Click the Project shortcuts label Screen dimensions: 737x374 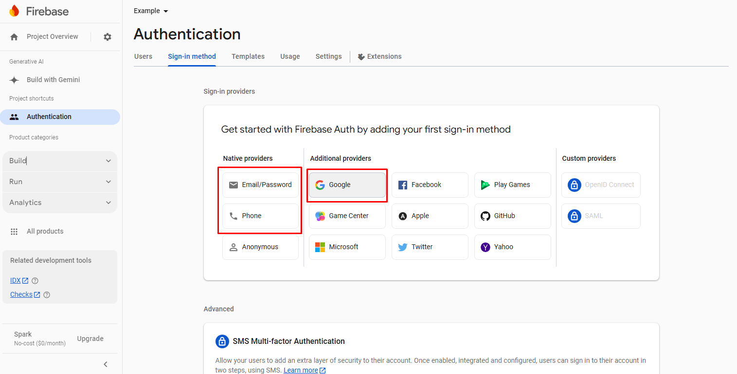click(x=32, y=99)
